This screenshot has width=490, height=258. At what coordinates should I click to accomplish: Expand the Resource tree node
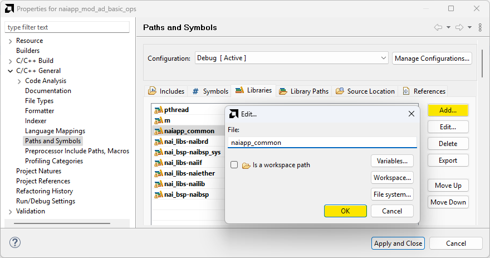click(11, 41)
